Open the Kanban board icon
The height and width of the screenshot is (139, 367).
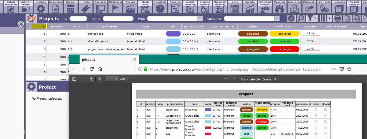pyautogui.click(x=70, y=9)
